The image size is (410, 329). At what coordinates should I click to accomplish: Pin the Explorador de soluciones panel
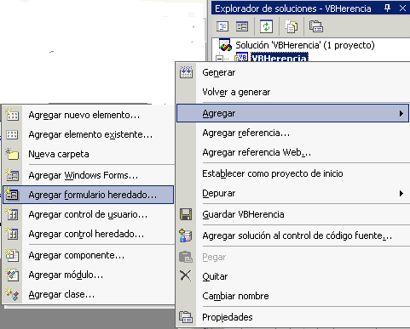pyautogui.click(x=387, y=9)
